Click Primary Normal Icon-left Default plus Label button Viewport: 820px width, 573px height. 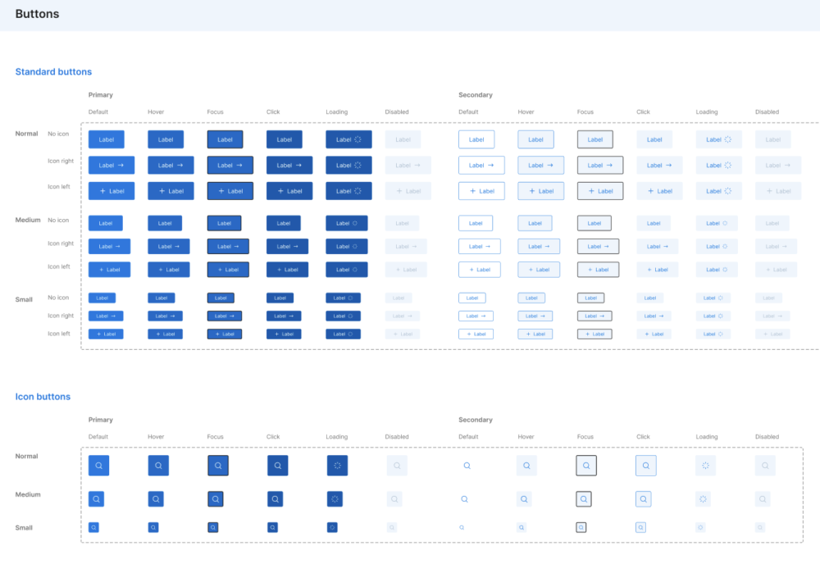pyautogui.click(x=112, y=191)
